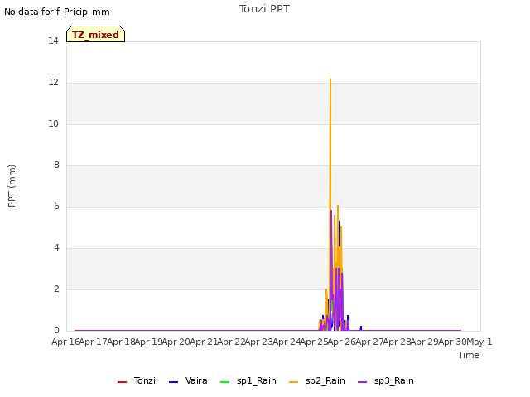Click the Apr 25 x-axis tick label
The width and height of the screenshot is (530, 397).
[314, 342]
